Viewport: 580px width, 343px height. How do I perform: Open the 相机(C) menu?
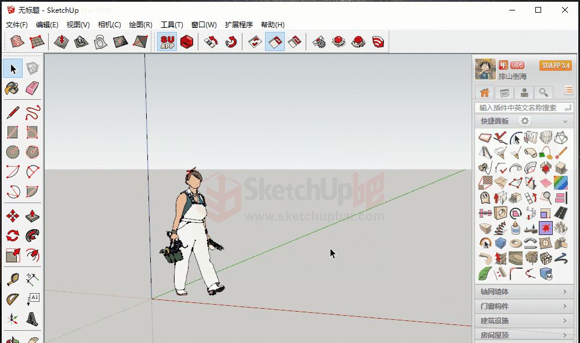(109, 25)
